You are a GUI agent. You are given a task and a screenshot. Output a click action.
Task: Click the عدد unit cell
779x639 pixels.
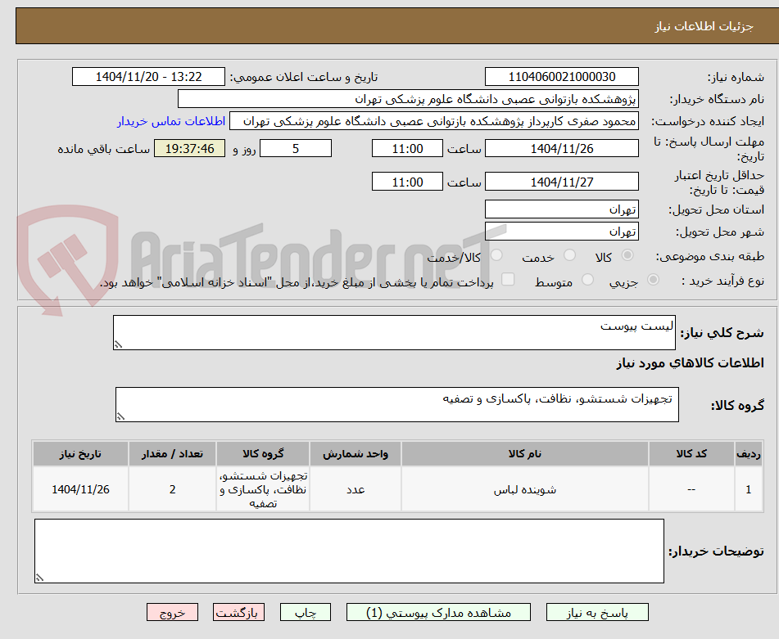[356, 489]
